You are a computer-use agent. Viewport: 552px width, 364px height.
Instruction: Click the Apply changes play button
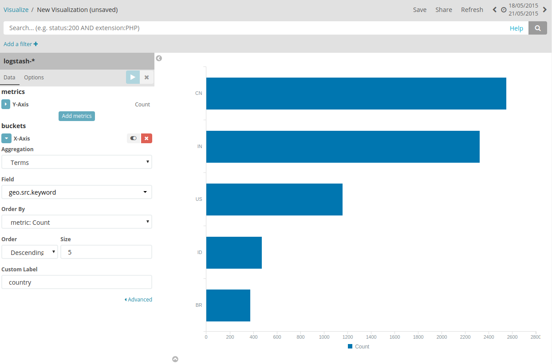click(133, 77)
